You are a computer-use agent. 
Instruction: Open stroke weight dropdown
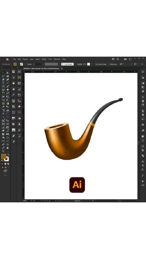43,64
